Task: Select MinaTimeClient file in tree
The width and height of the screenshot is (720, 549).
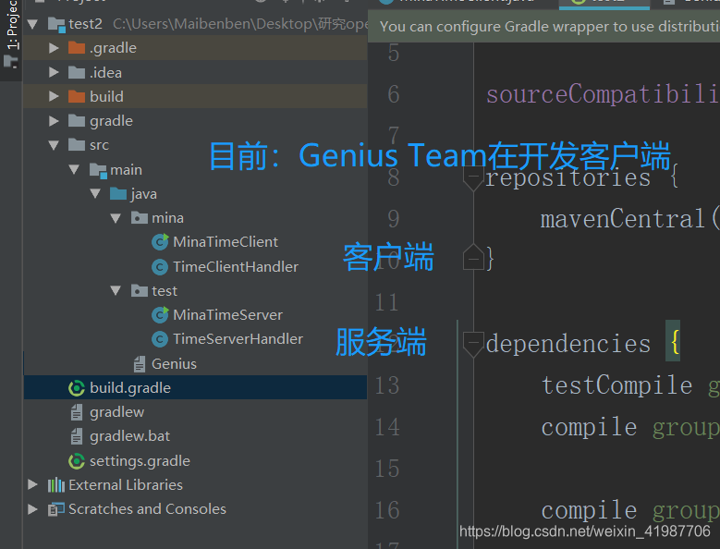Action: tap(225, 242)
